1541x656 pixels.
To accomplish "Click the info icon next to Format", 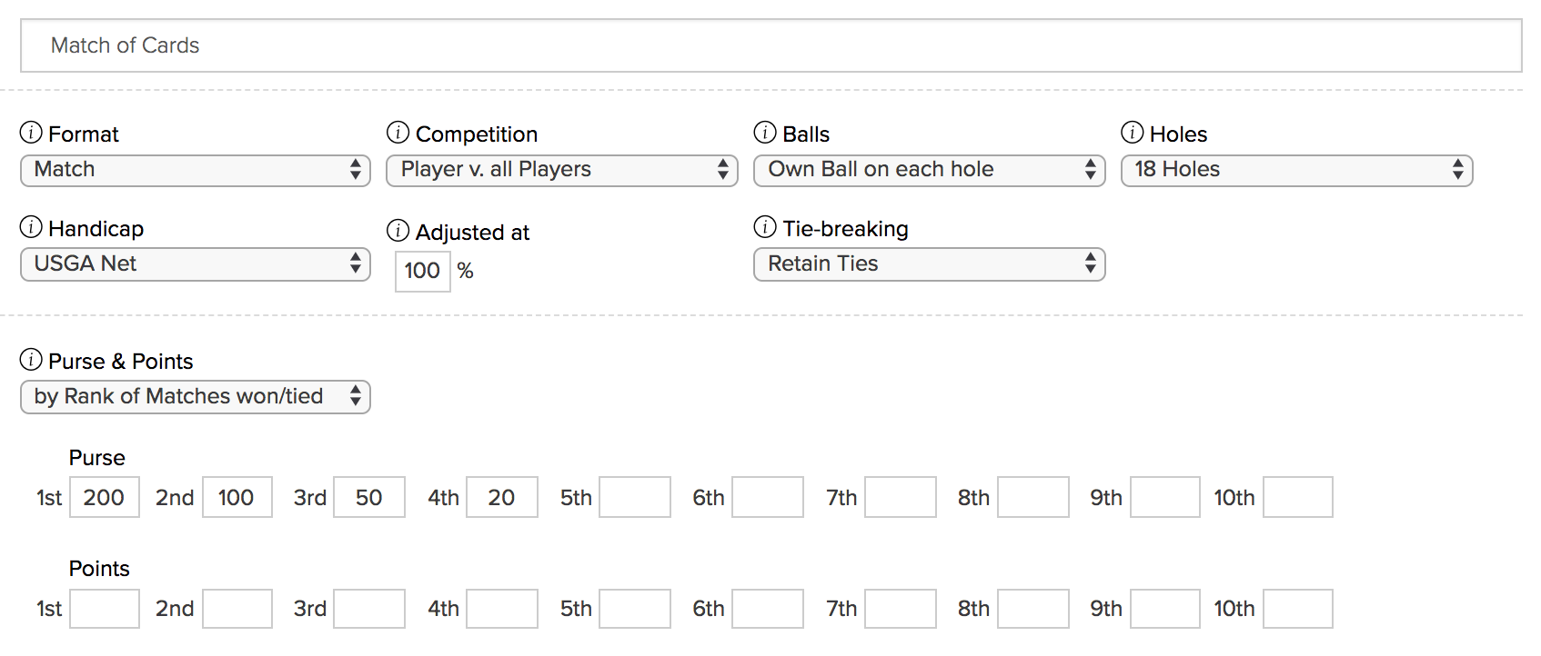I will click(x=32, y=133).
